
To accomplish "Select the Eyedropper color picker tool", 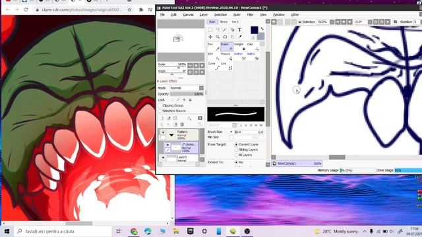I will point(239,37).
